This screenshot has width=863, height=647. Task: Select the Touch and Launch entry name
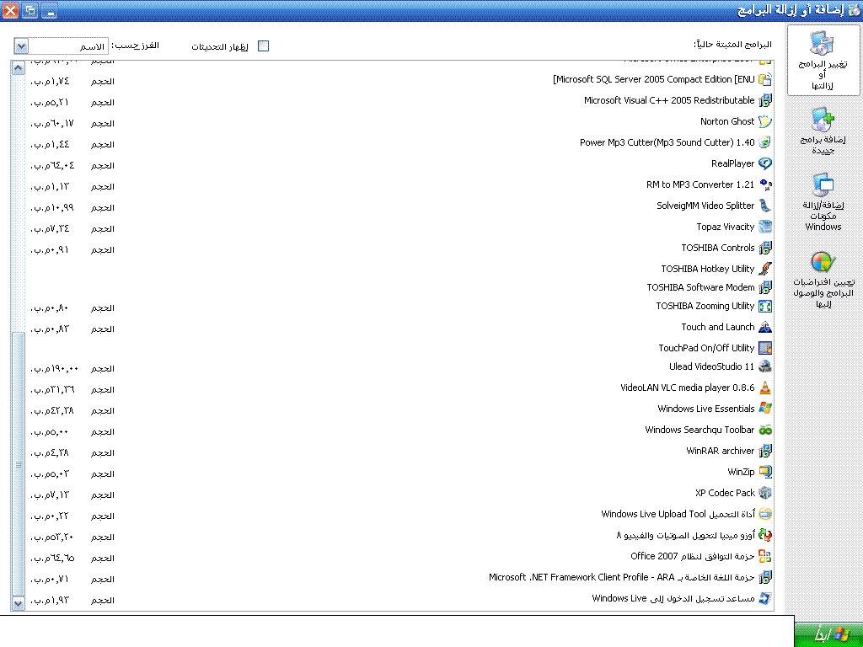pyautogui.click(x=718, y=328)
